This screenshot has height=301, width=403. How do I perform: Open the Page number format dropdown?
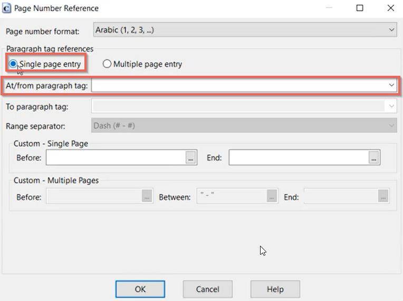click(245, 30)
